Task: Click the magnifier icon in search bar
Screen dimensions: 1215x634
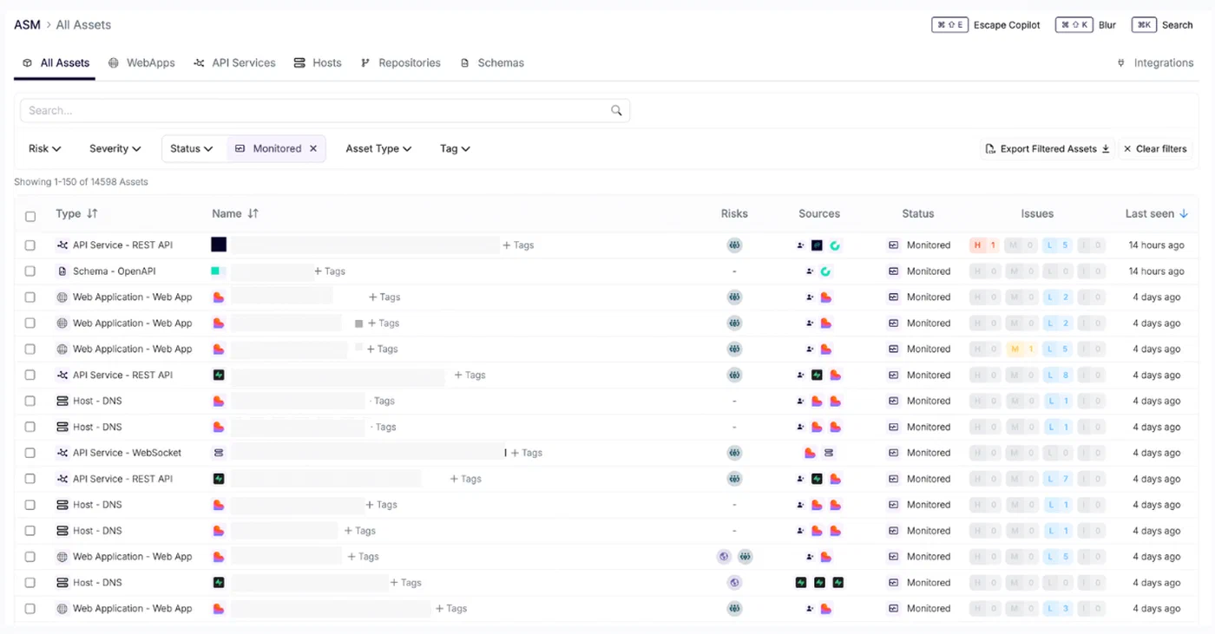Action: [x=616, y=110]
